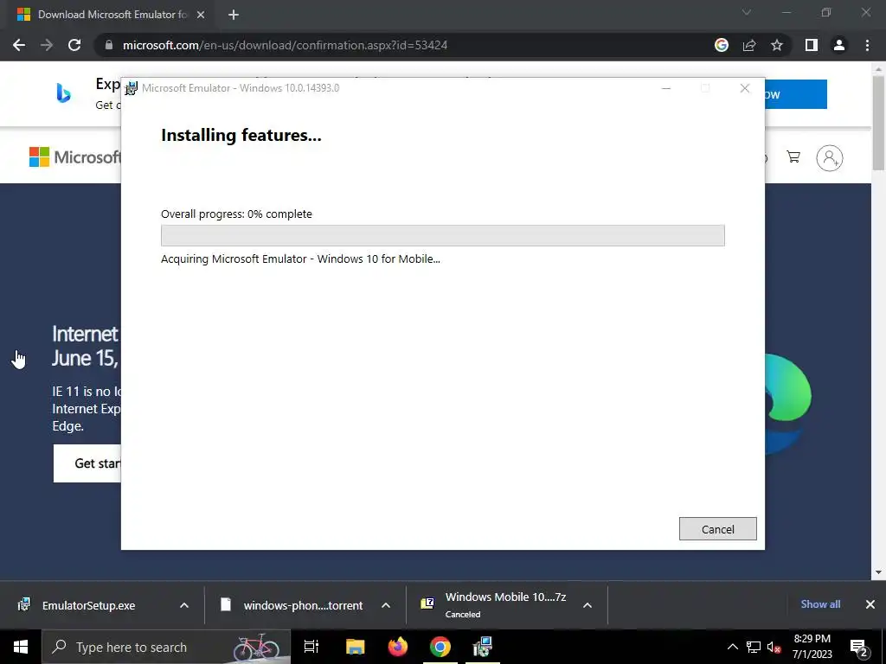Launch Firefox from taskbar
Image resolution: width=886 pixels, height=664 pixels.
coord(398,647)
